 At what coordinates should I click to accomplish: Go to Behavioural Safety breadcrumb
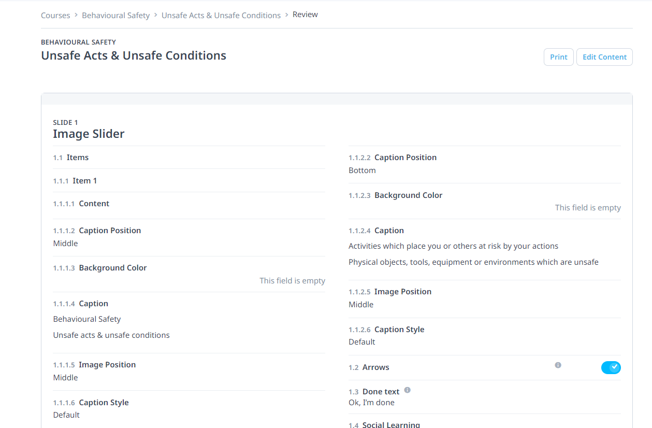[x=115, y=16]
